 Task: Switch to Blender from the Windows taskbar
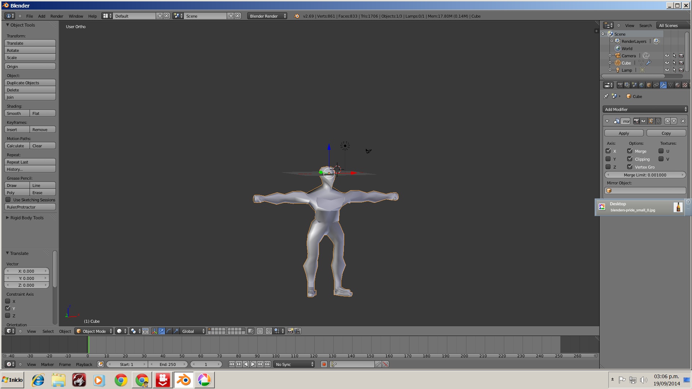click(x=184, y=380)
